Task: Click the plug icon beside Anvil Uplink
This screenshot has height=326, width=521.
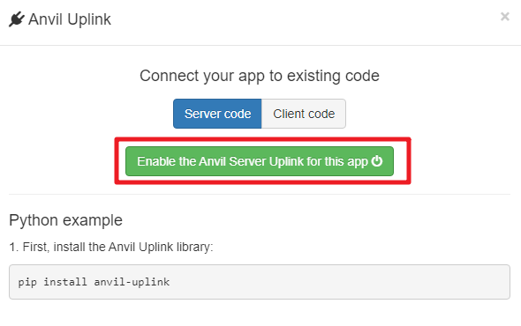Action: [17, 19]
